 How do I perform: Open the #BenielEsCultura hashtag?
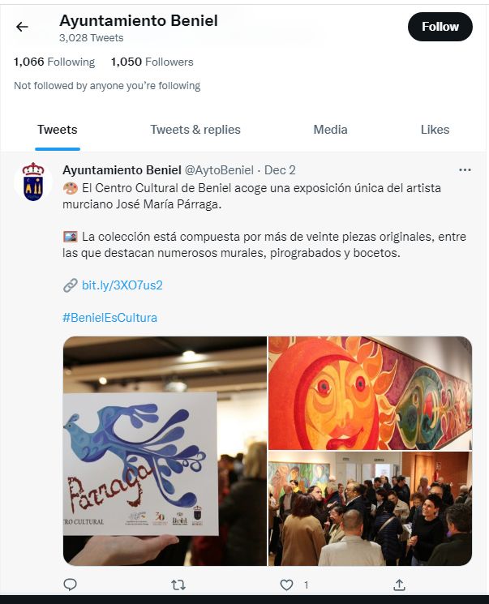(x=109, y=318)
